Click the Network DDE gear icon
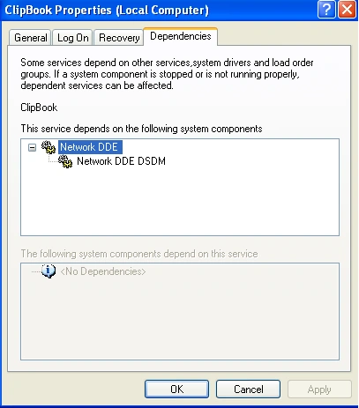This screenshot has height=408, width=359. point(49,147)
